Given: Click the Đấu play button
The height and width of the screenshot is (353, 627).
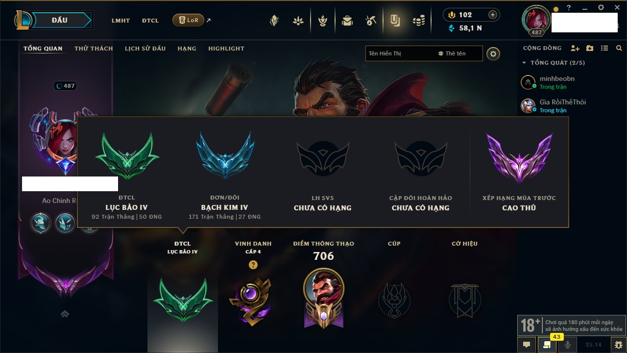Looking at the screenshot, I should click(59, 20).
